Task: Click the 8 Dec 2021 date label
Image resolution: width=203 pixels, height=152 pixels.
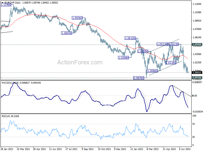Action: pos(120,149)
